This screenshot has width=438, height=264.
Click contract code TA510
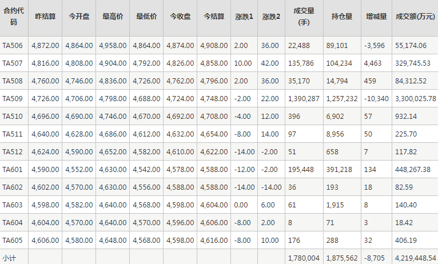point(13,117)
